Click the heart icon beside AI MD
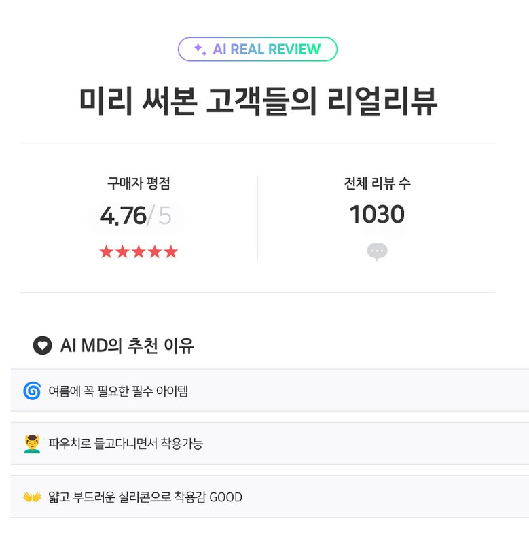 coord(42,346)
